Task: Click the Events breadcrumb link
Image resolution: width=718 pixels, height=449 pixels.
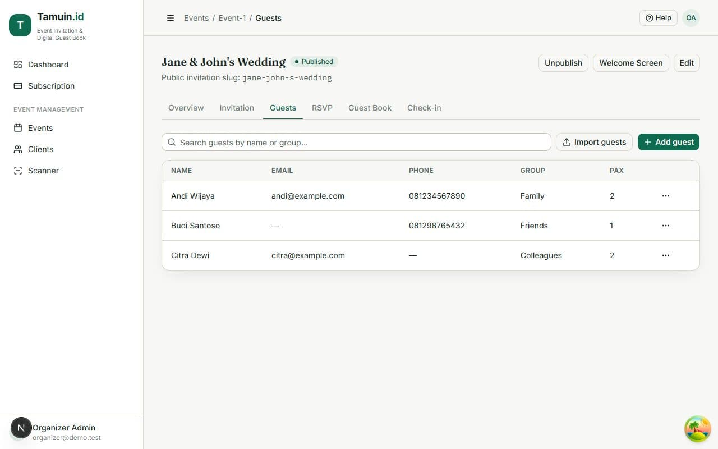Action: (x=196, y=18)
